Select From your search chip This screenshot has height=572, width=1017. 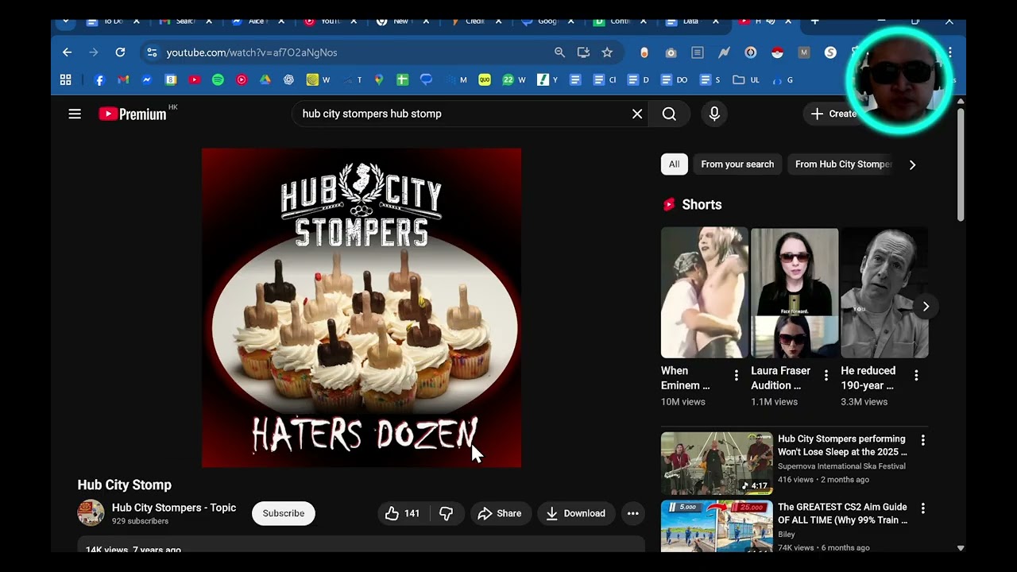737,164
